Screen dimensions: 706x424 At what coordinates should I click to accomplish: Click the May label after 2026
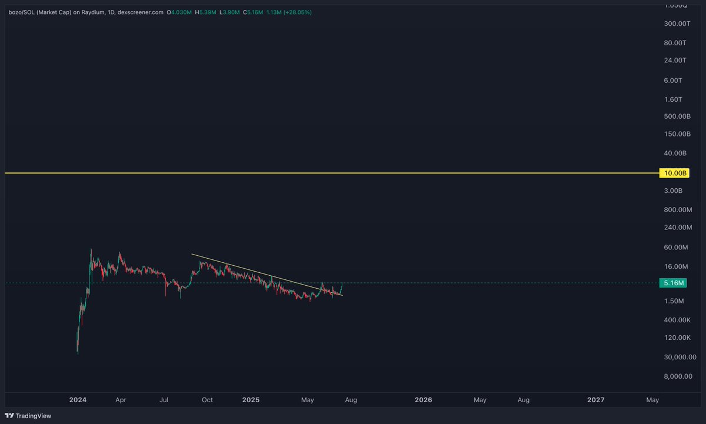(480, 400)
